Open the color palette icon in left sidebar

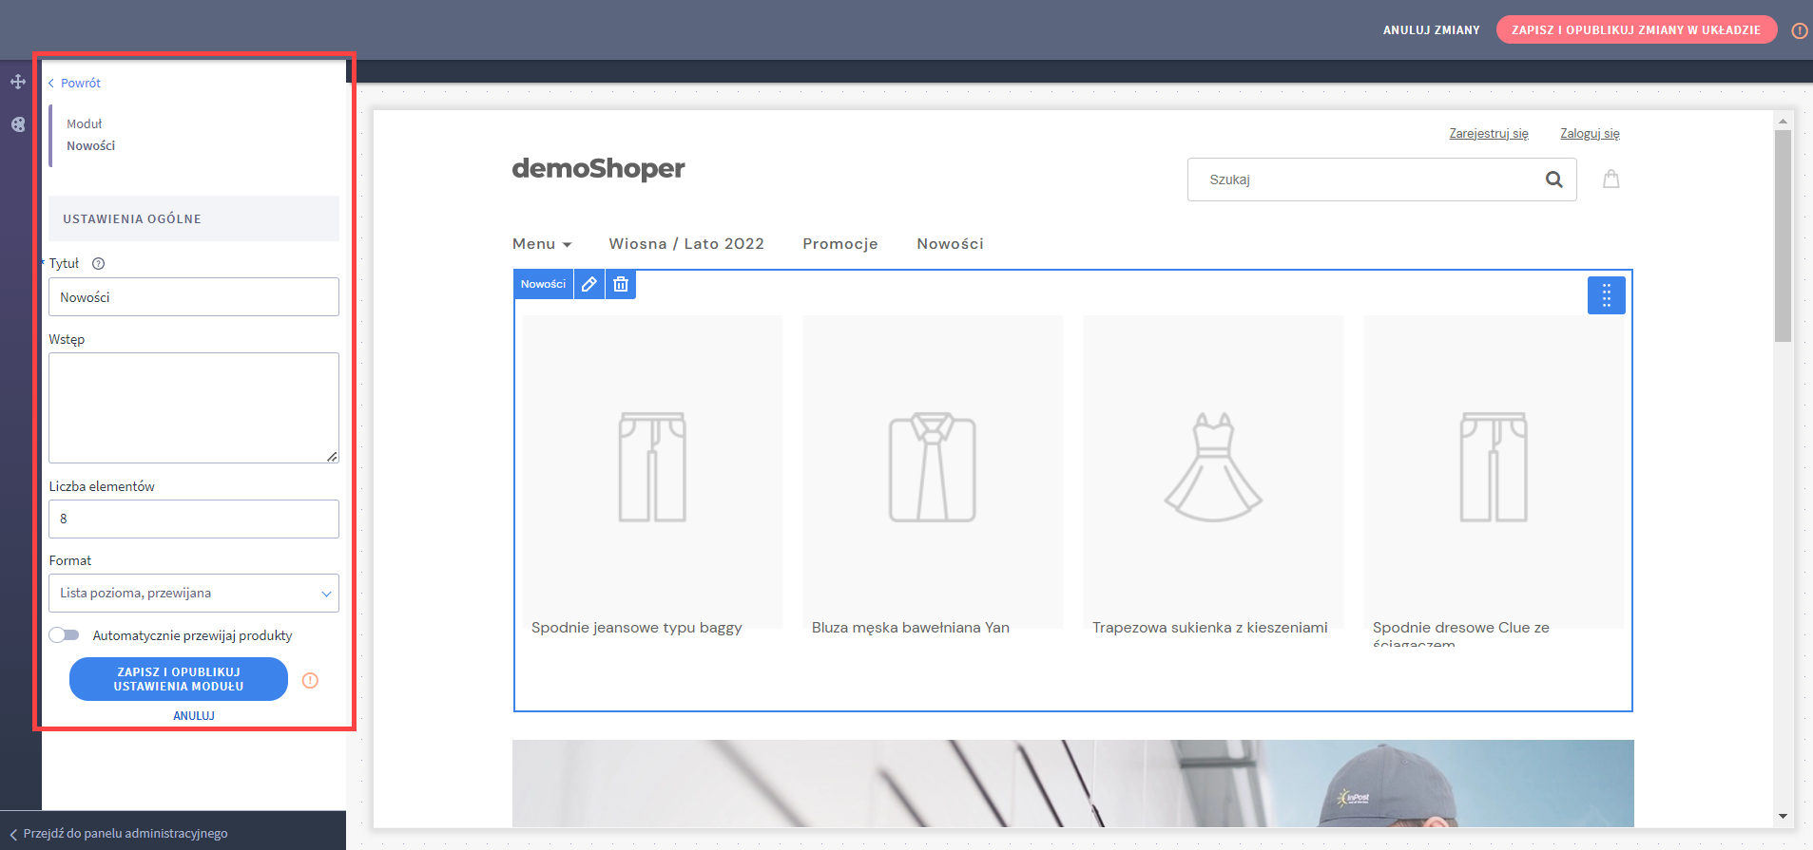(18, 124)
